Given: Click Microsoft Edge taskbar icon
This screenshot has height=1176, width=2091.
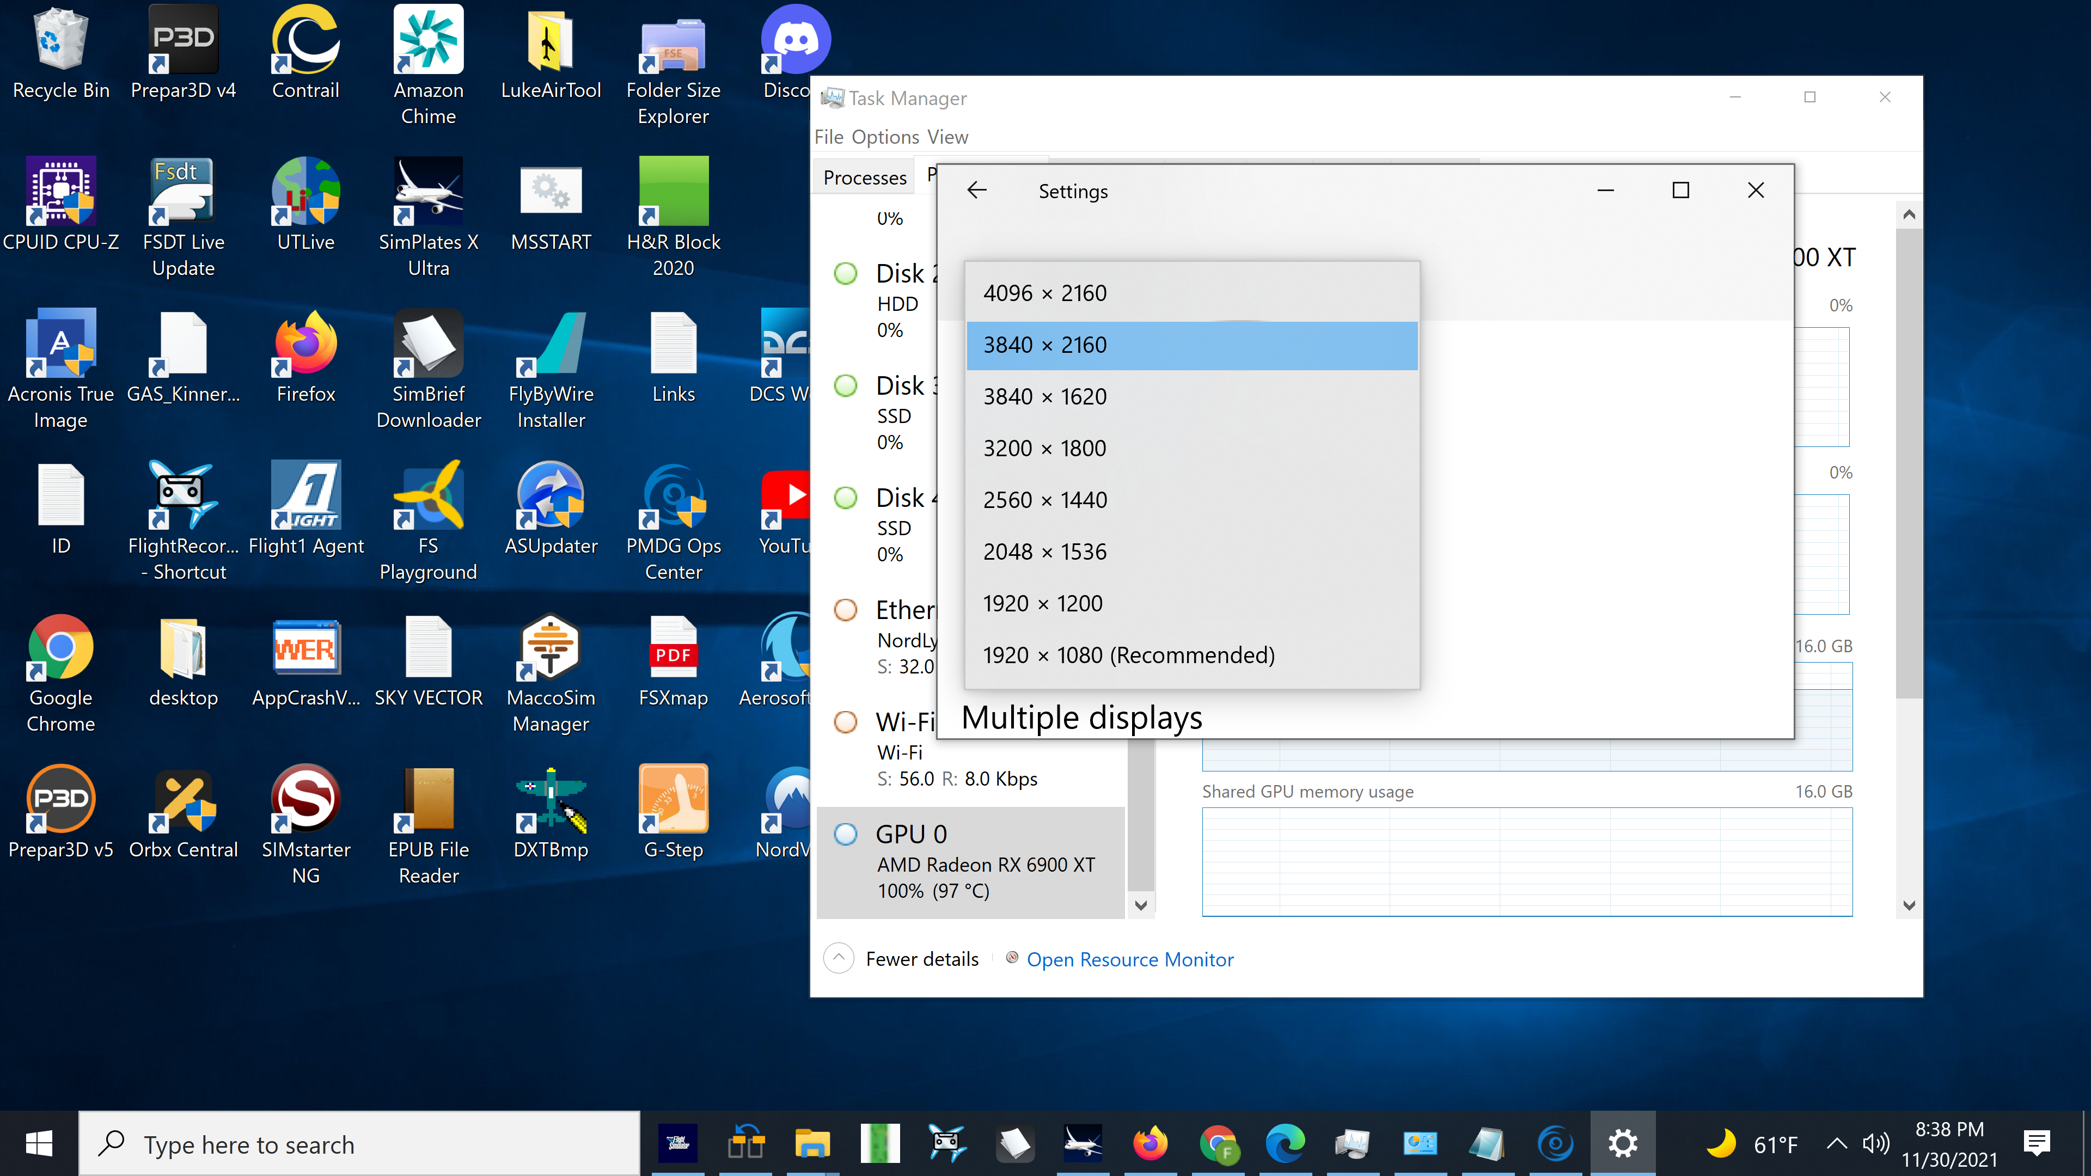Looking at the screenshot, I should [1285, 1144].
